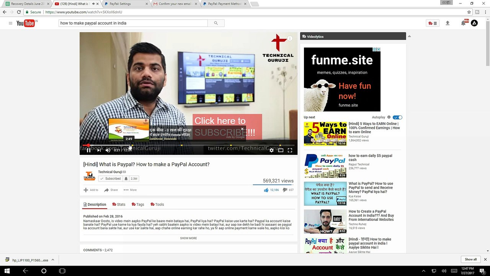The height and width of the screenshot is (276, 490).
Task: Pause the video
Action: click(88, 150)
